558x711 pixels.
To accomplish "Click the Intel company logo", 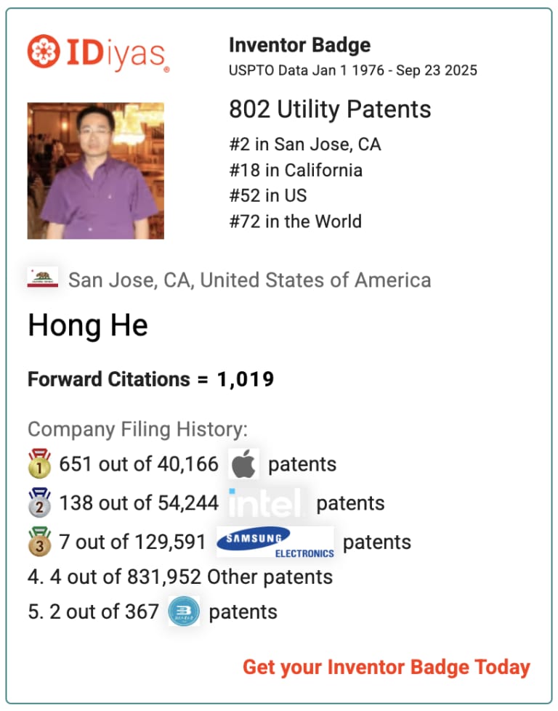I will click(267, 503).
